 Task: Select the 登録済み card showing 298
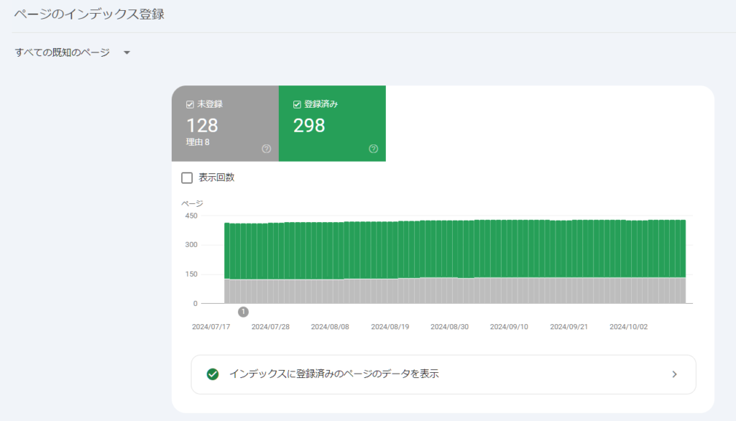pos(332,124)
